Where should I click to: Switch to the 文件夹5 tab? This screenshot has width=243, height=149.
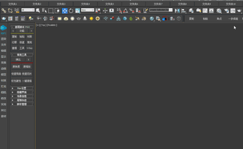109,4
